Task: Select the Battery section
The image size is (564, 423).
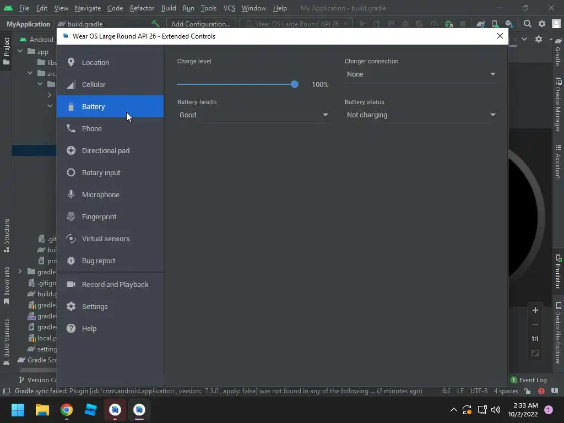Action: pos(110,106)
